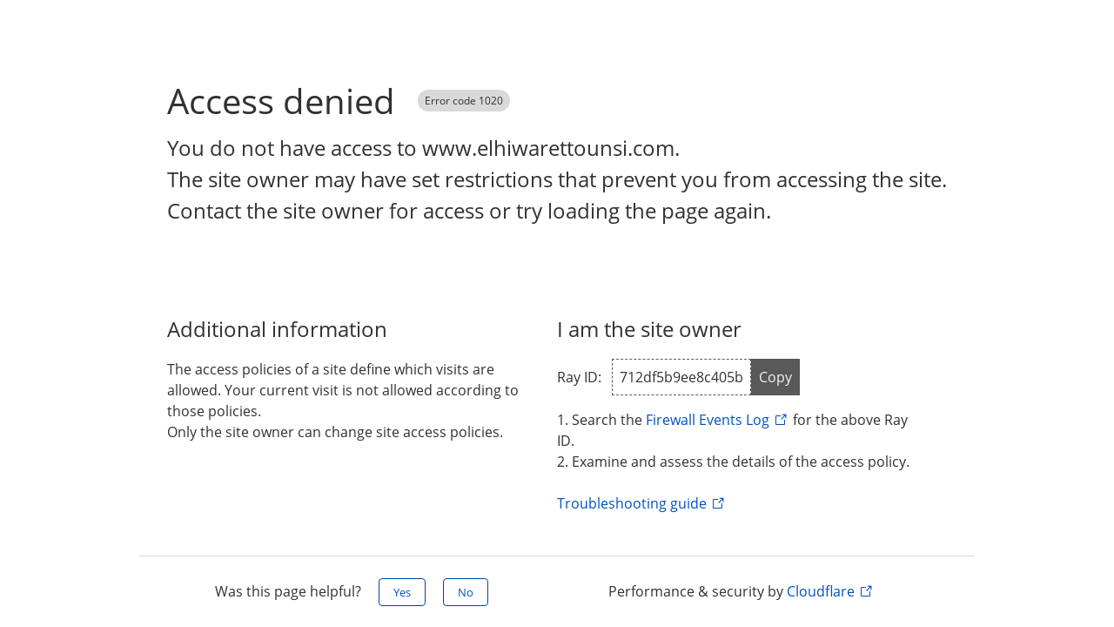Open the Firewall Events Log link
Viewport: 1114px width, 627px height.
coord(708,420)
